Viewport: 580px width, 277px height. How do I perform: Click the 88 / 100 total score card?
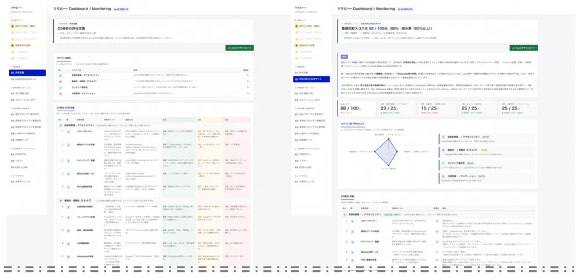tap(356, 109)
